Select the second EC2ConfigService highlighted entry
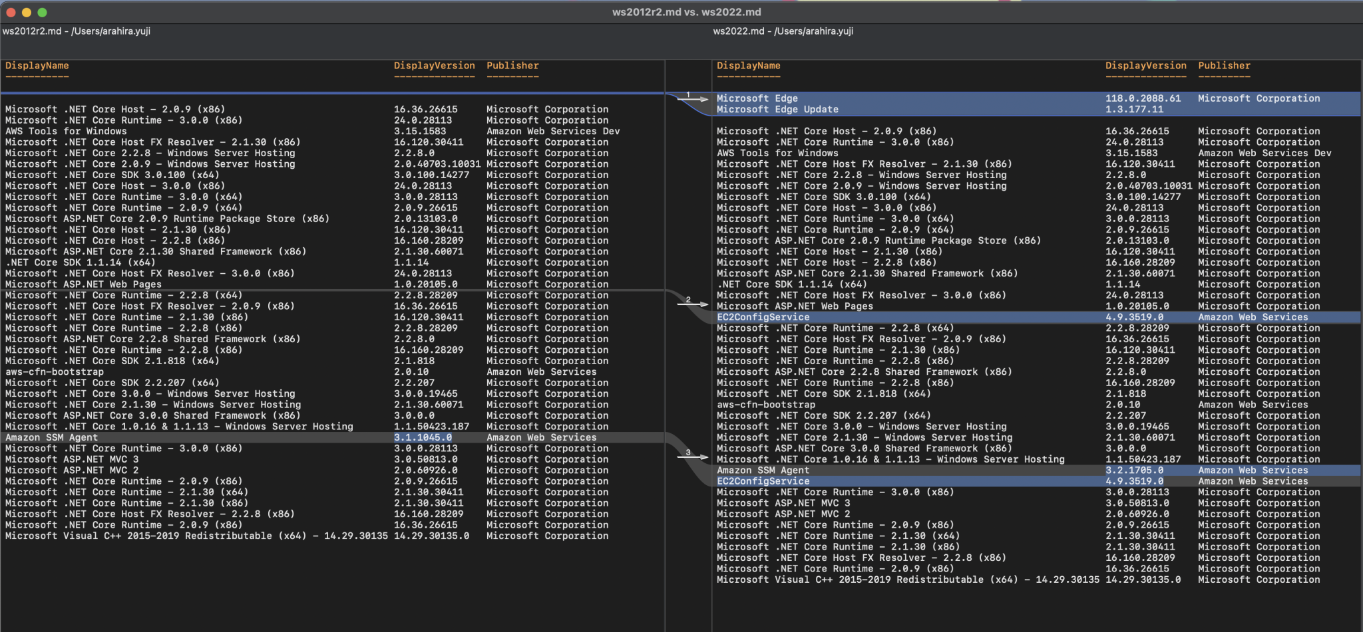Screen dimensions: 1363x632 763,480
